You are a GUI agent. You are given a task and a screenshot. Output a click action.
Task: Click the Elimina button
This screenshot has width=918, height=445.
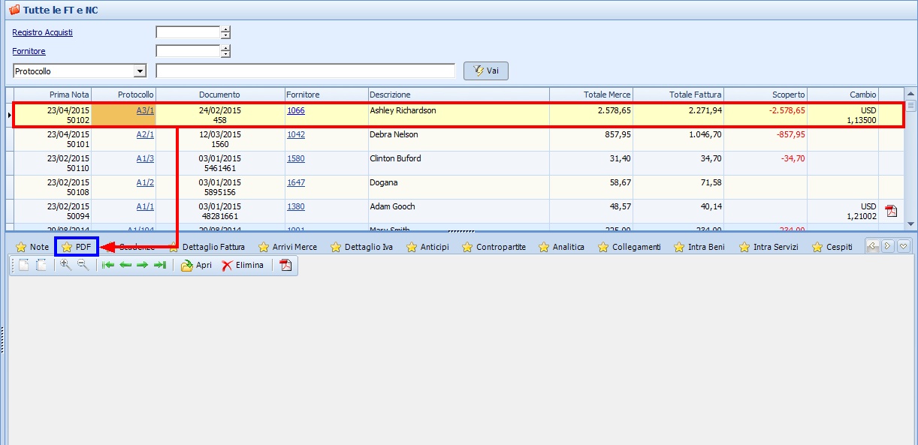243,266
